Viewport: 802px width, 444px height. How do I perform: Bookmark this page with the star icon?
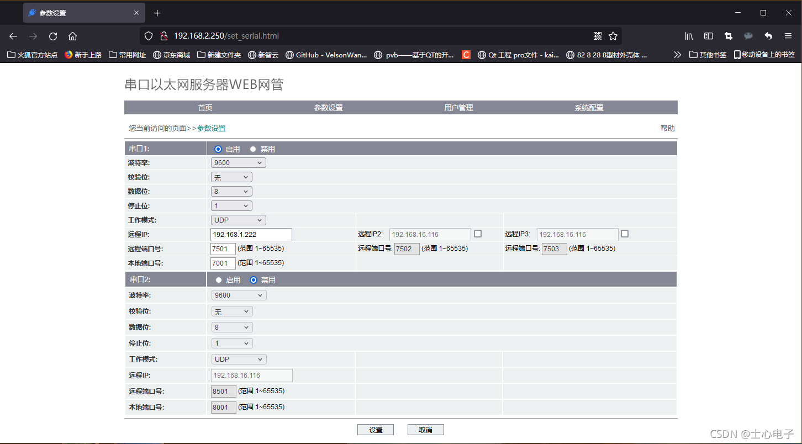[x=613, y=35]
